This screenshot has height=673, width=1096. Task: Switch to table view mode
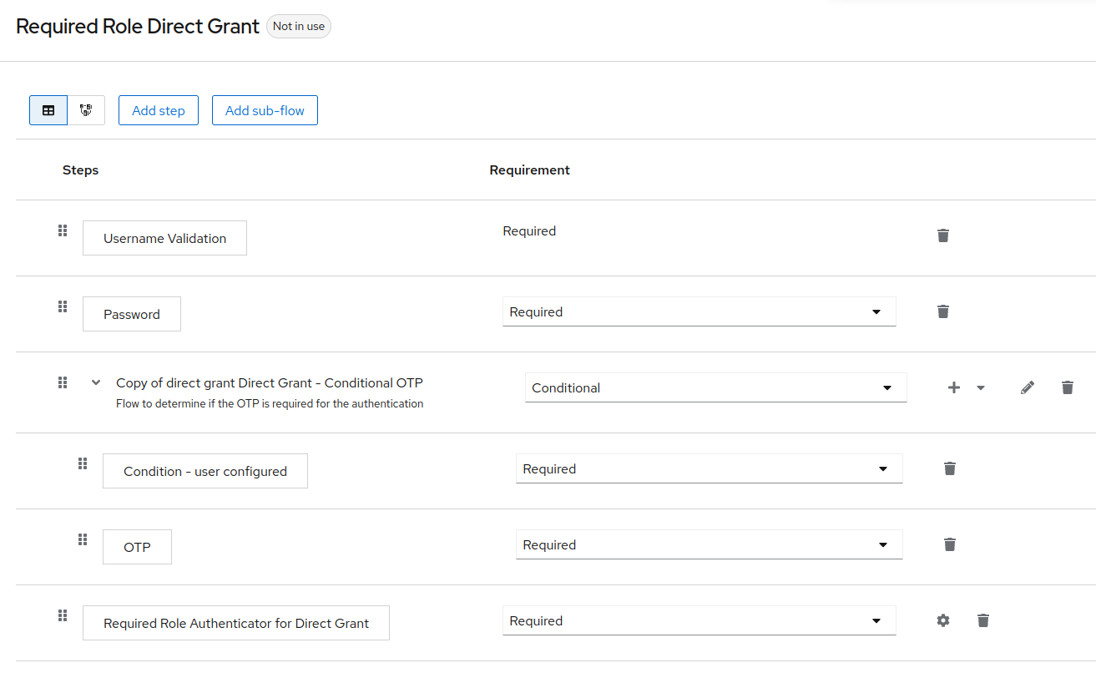click(x=48, y=110)
